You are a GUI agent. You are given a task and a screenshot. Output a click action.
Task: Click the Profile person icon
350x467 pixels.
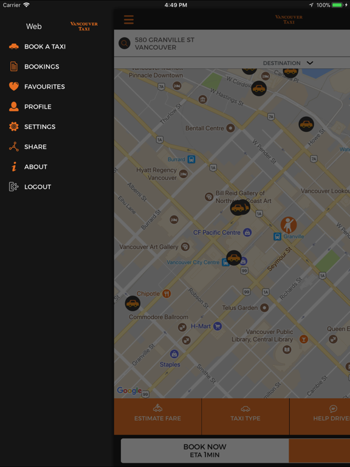tap(14, 106)
